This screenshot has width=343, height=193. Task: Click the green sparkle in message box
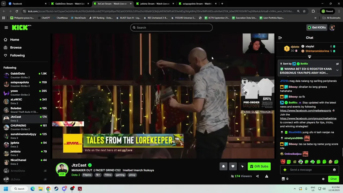[285, 170]
